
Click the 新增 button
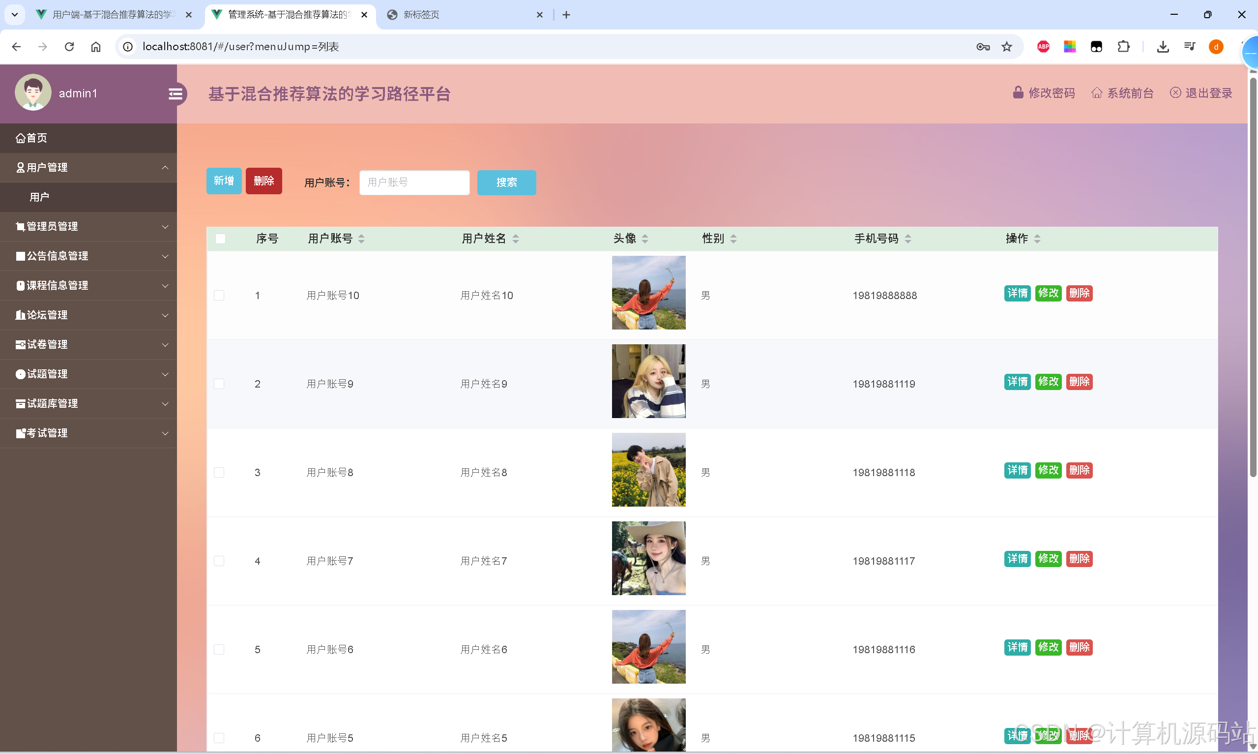pyautogui.click(x=223, y=181)
